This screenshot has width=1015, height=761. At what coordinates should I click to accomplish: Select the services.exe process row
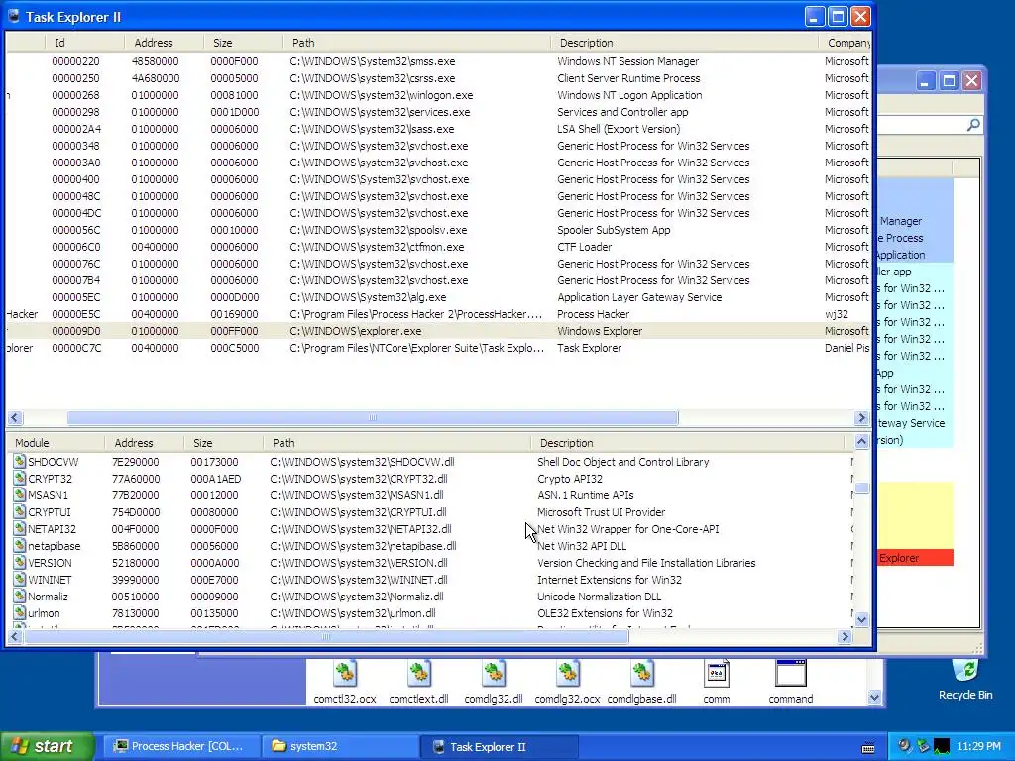(438, 112)
